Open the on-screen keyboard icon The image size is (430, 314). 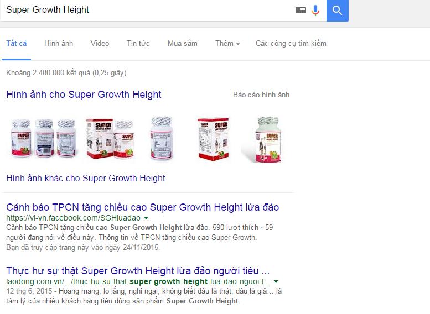301,11
